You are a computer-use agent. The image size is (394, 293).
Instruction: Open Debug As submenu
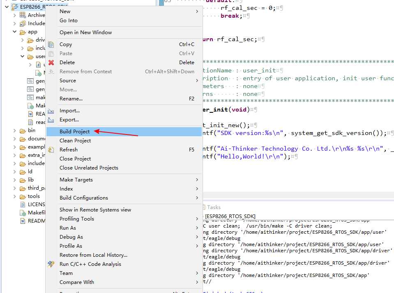(124, 237)
